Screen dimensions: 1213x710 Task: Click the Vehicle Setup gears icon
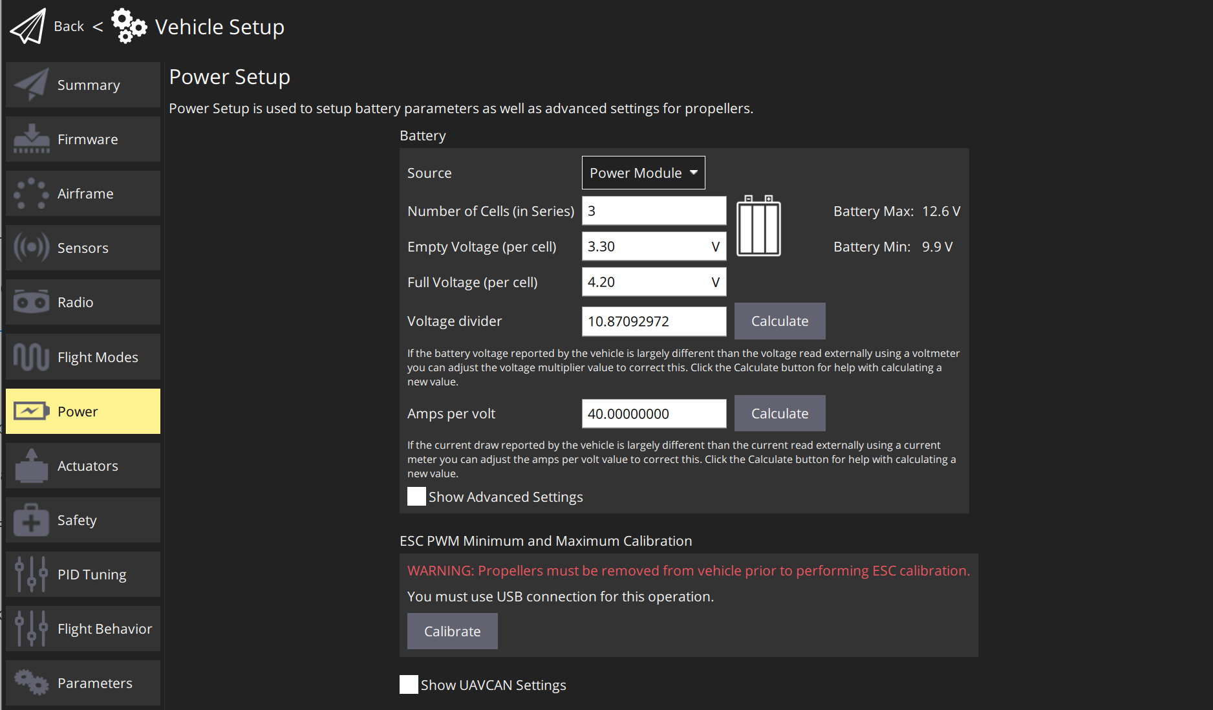[x=129, y=27]
